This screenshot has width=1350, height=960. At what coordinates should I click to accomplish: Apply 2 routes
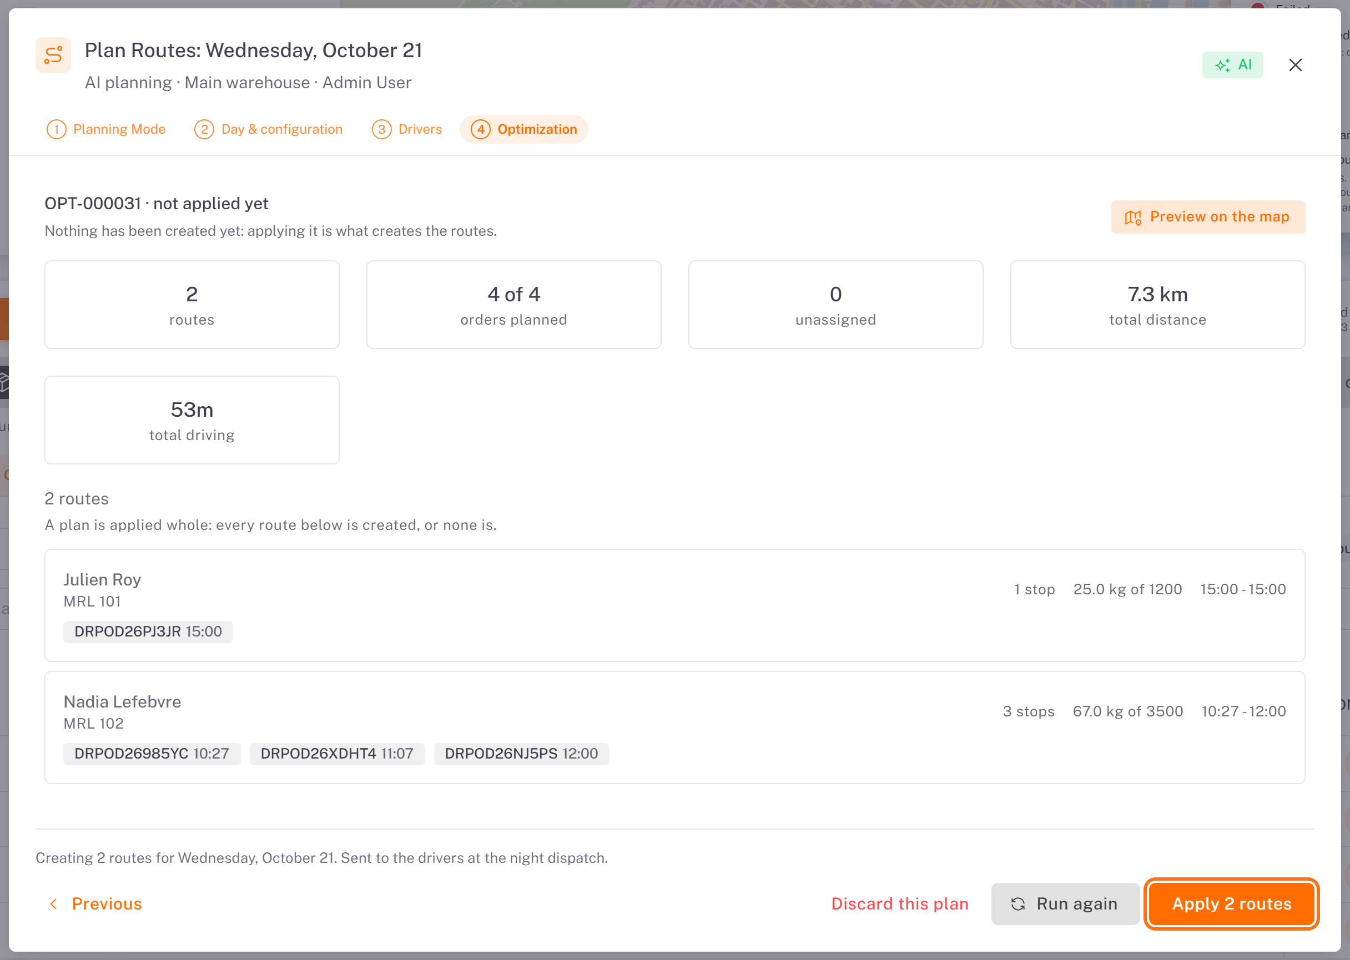coord(1231,903)
